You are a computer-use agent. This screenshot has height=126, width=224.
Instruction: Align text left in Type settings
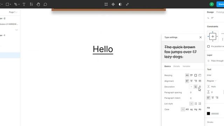click(x=187, y=81)
